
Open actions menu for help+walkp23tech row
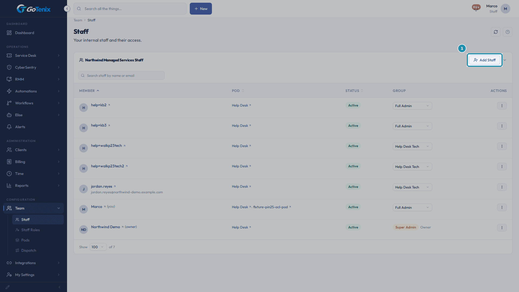pyautogui.click(x=502, y=146)
